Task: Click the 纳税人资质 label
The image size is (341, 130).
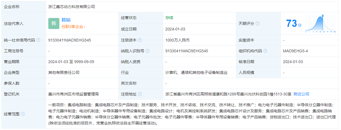Action: click(x=131, y=62)
